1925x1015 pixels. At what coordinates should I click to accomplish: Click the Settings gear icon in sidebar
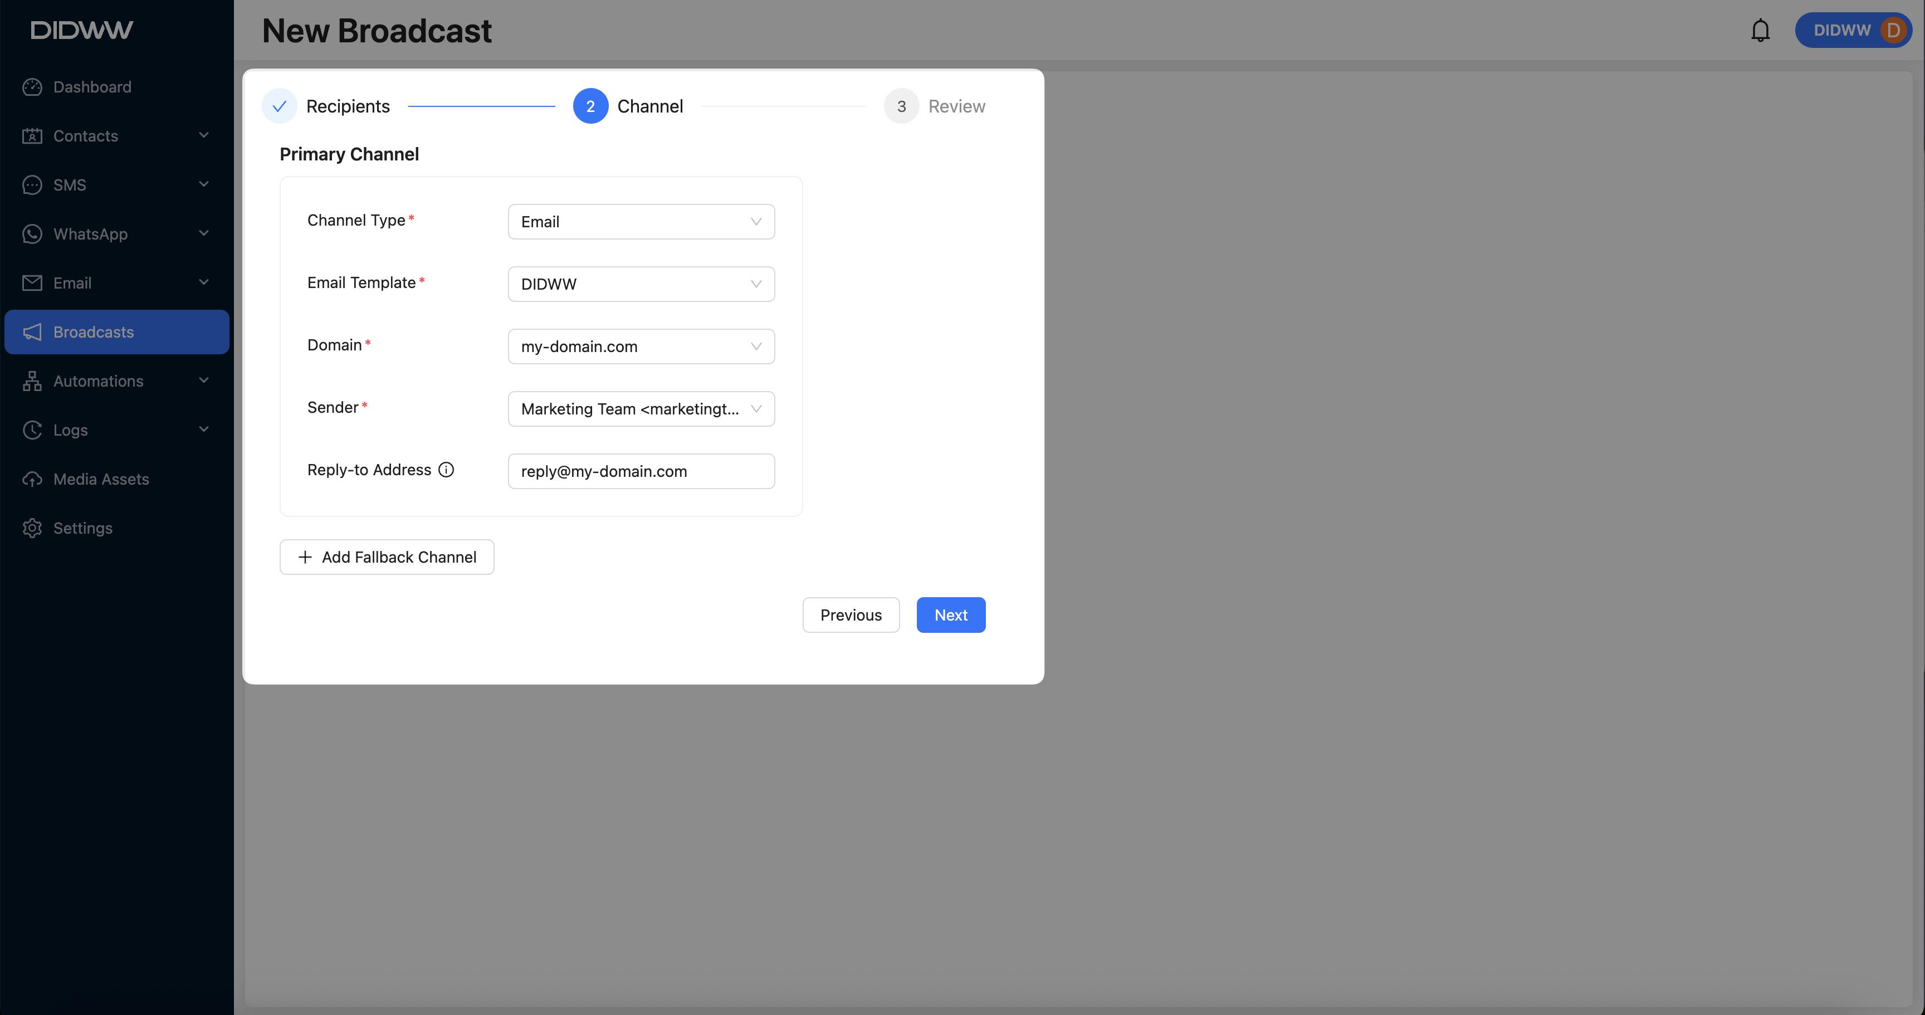(x=32, y=528)
